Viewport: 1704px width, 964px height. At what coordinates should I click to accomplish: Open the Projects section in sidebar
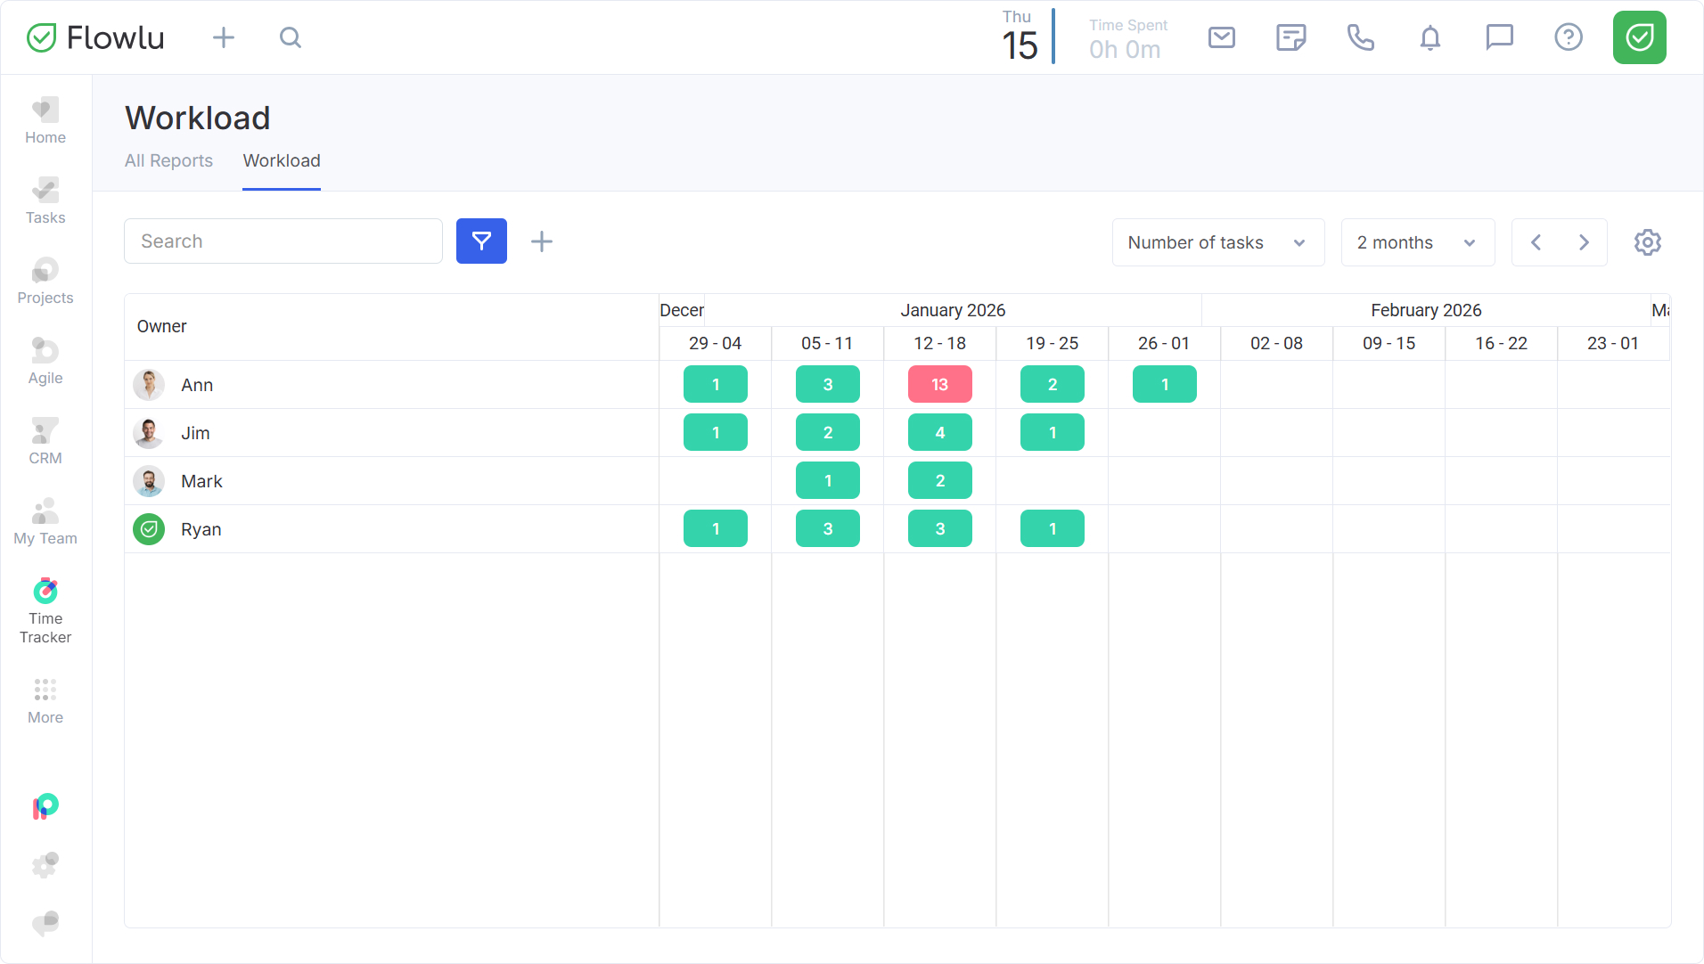(x=45, y=281)
